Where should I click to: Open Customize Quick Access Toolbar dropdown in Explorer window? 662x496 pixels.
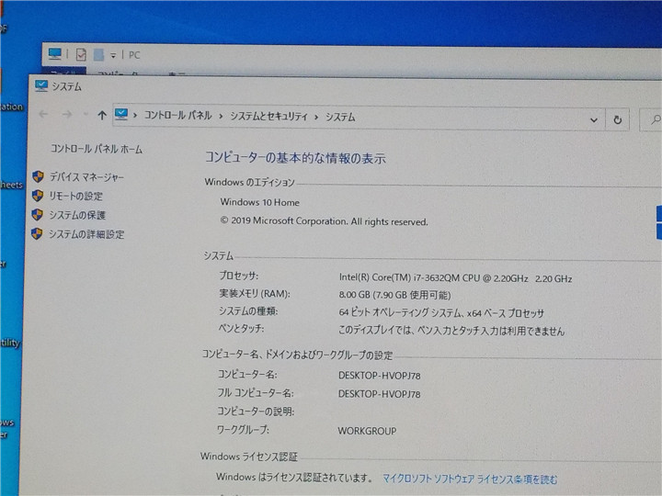(113, 55)
